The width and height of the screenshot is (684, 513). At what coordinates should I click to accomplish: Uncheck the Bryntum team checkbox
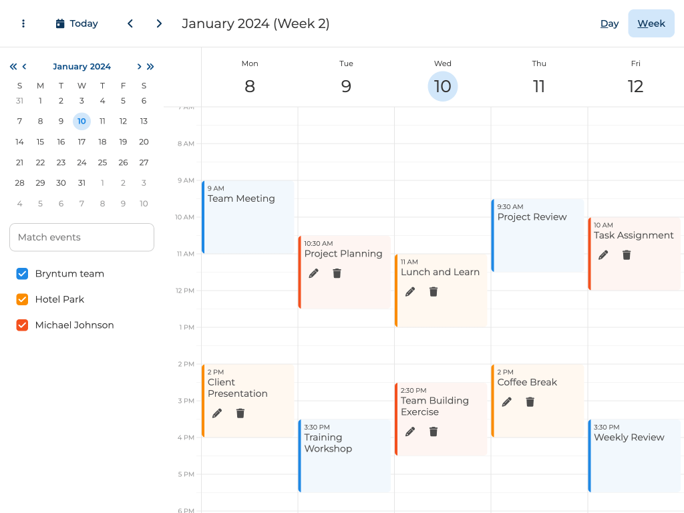[x=22, y=274]
